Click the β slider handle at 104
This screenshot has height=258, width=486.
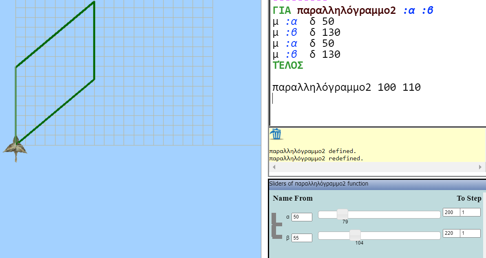point(355,235)
